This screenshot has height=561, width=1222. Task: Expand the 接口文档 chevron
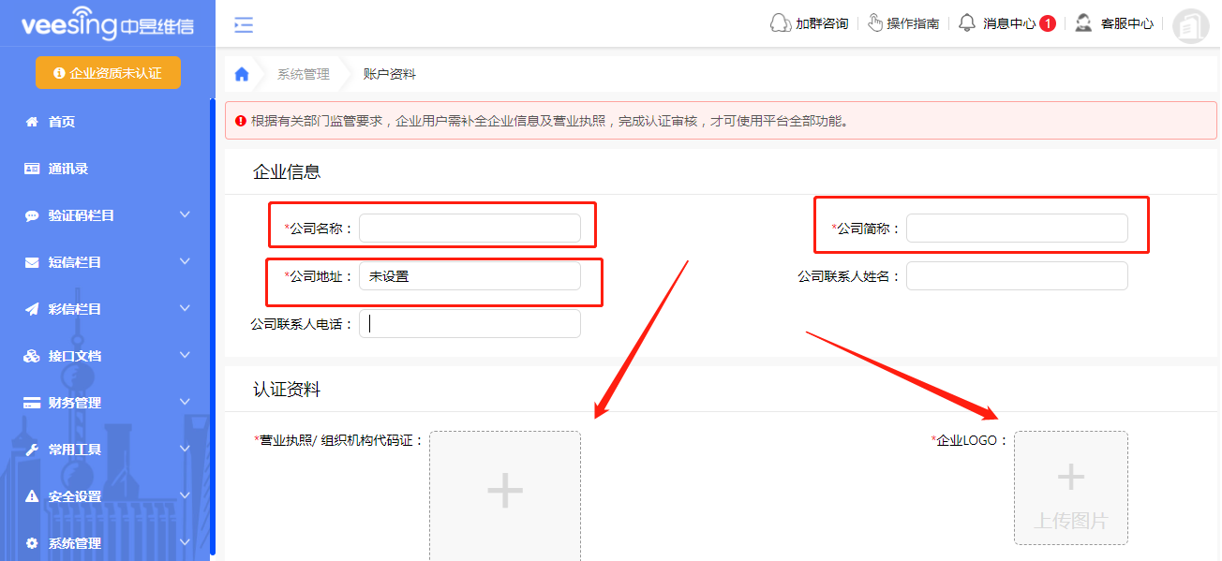tap(185, 356)
